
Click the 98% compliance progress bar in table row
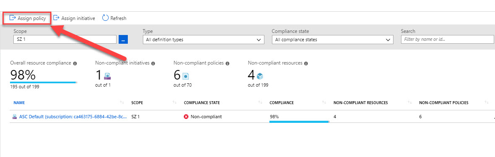[x=299, y=122]
